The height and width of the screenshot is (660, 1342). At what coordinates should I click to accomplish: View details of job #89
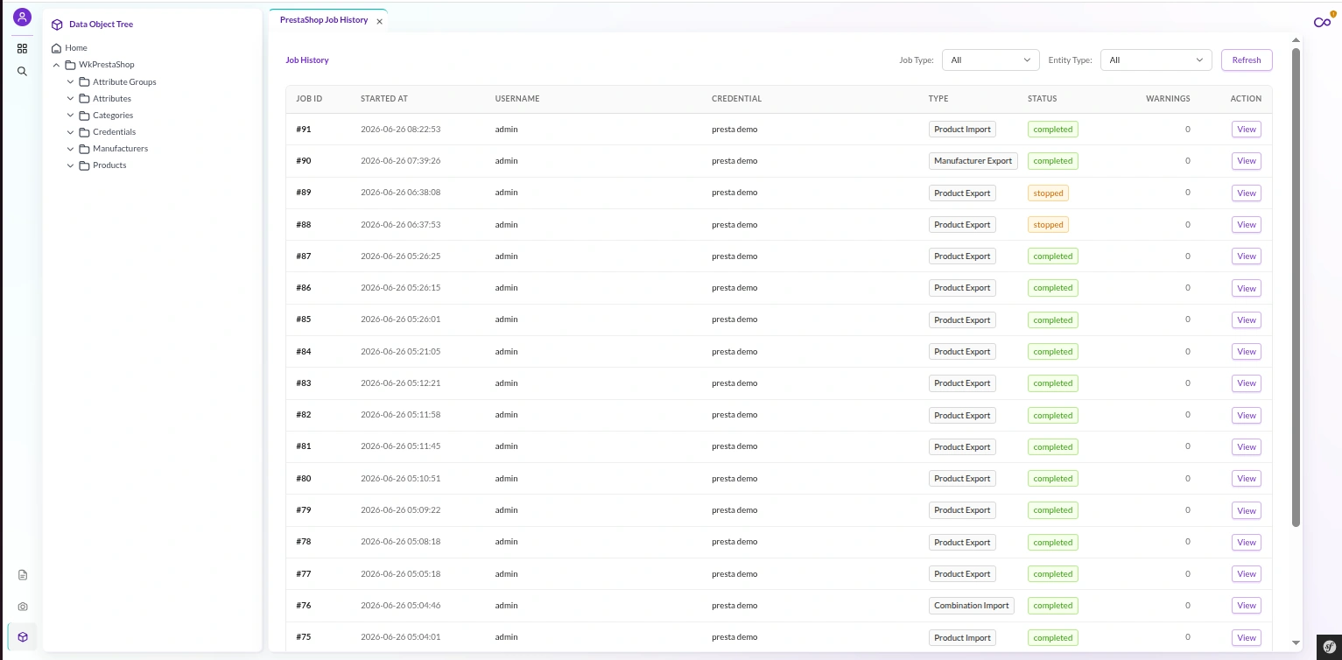(1247, 193)
